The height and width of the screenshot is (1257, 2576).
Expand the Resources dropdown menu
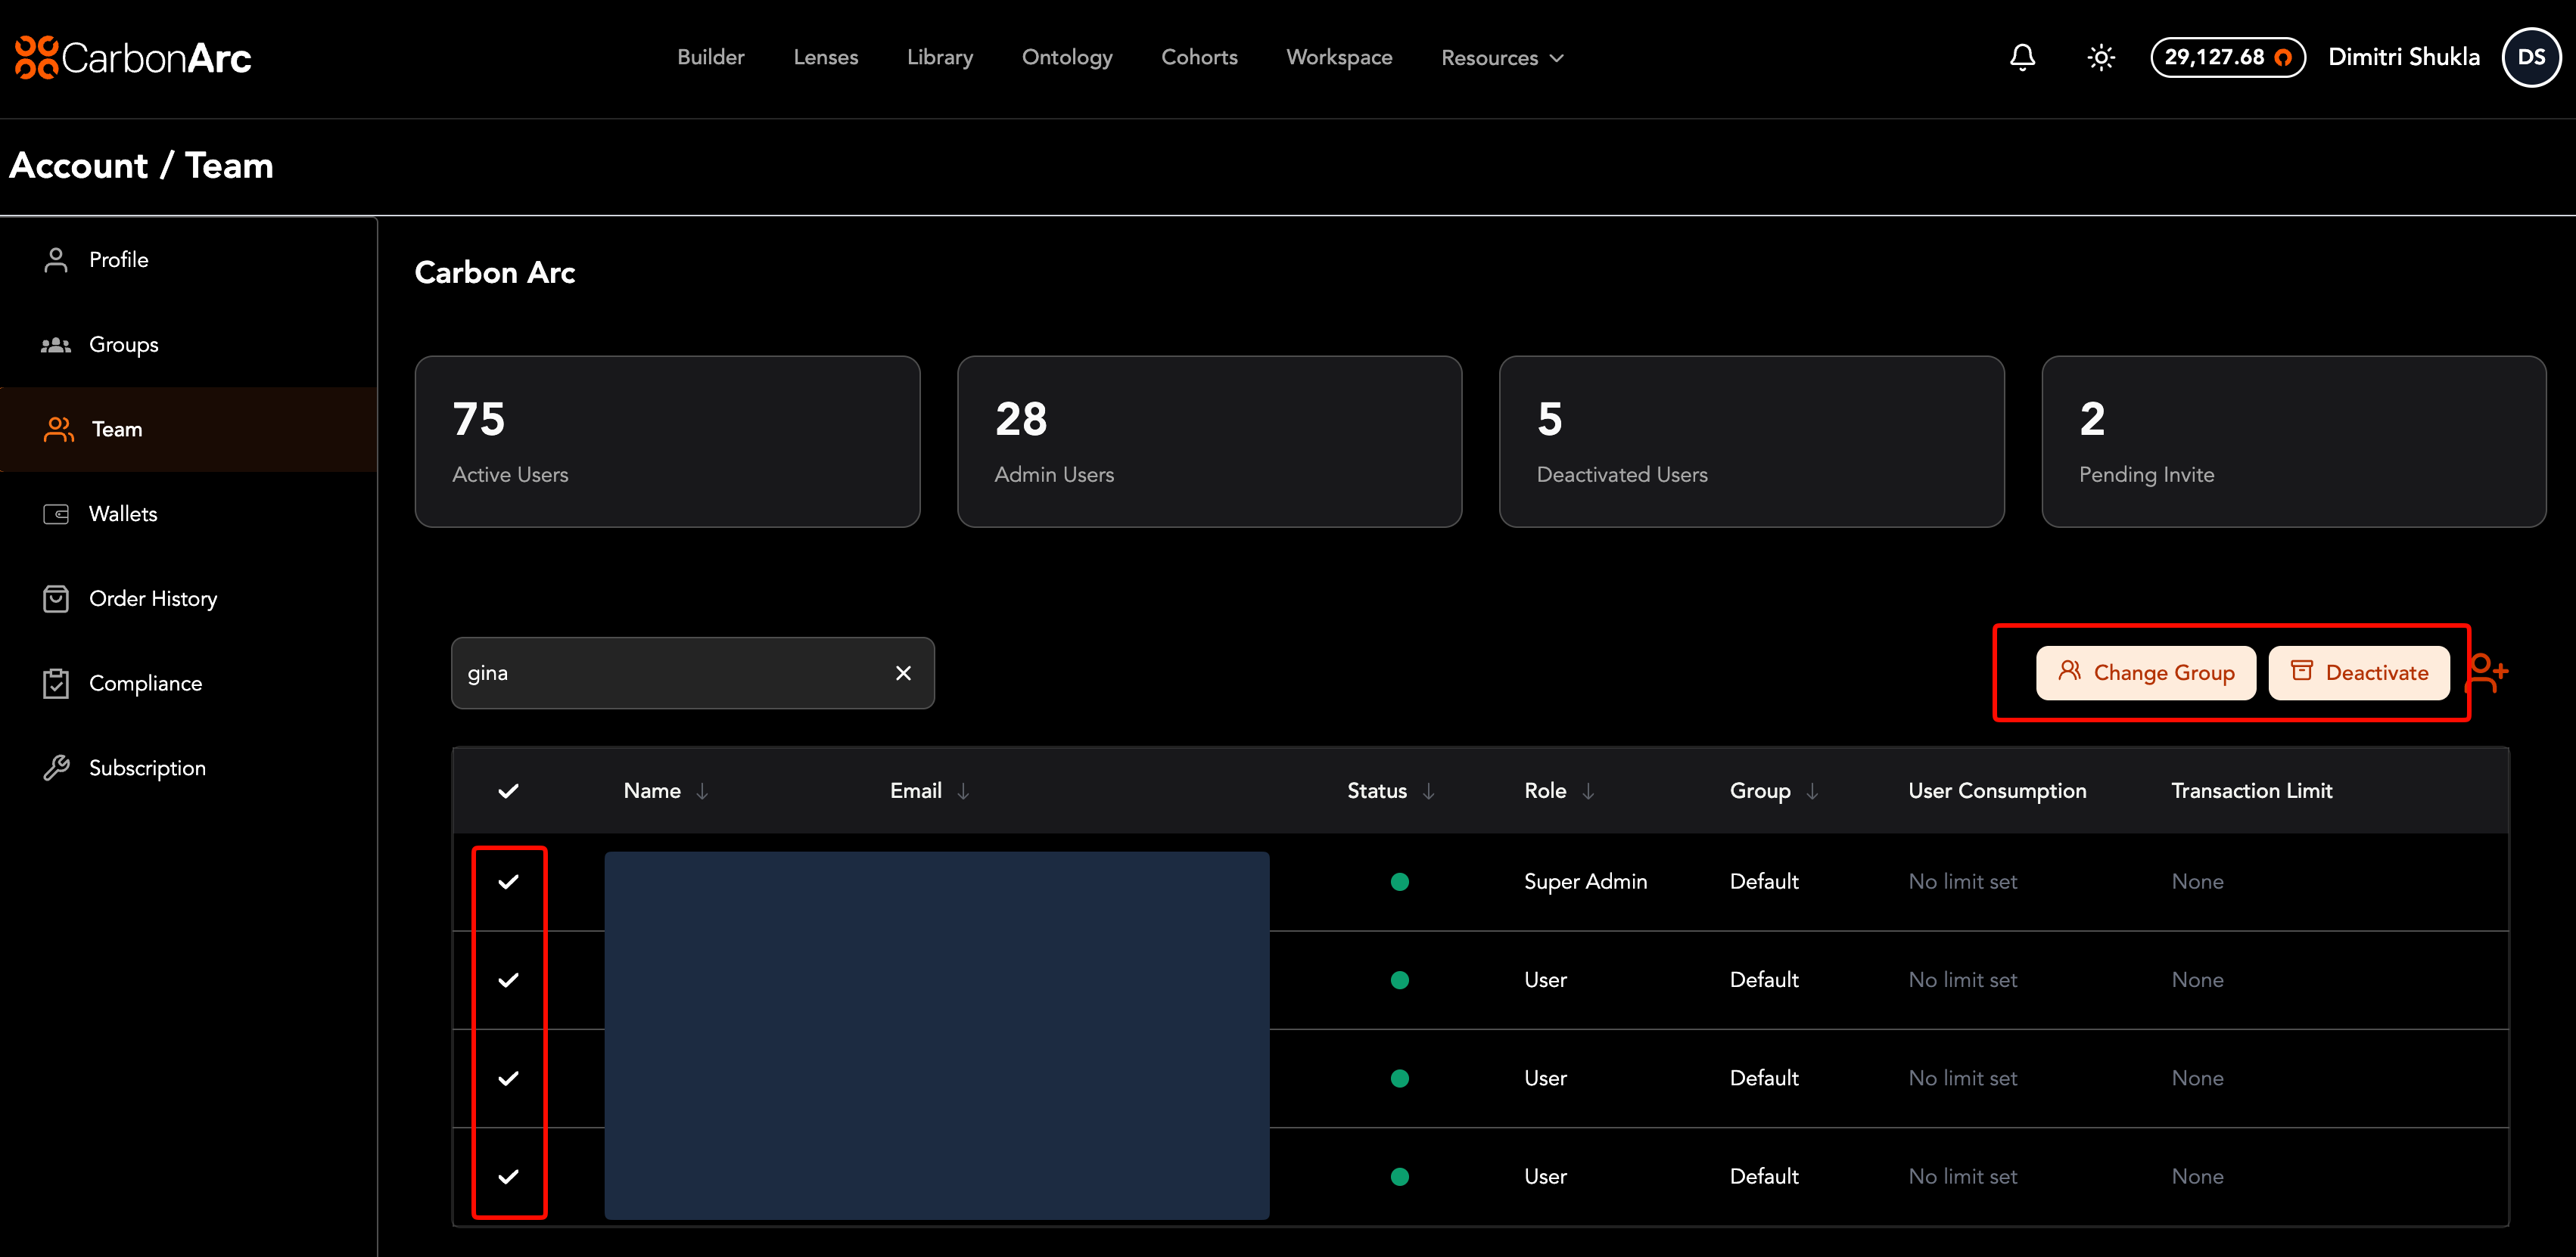(1501, 58)
